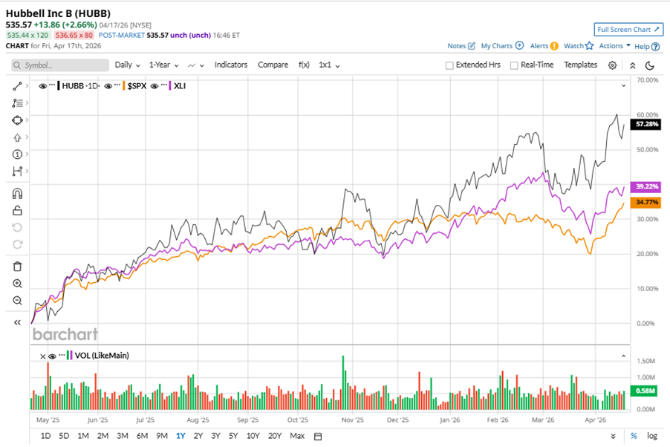670x447 pixels.
Task: Open the Templates link
Action: [580, 65]
